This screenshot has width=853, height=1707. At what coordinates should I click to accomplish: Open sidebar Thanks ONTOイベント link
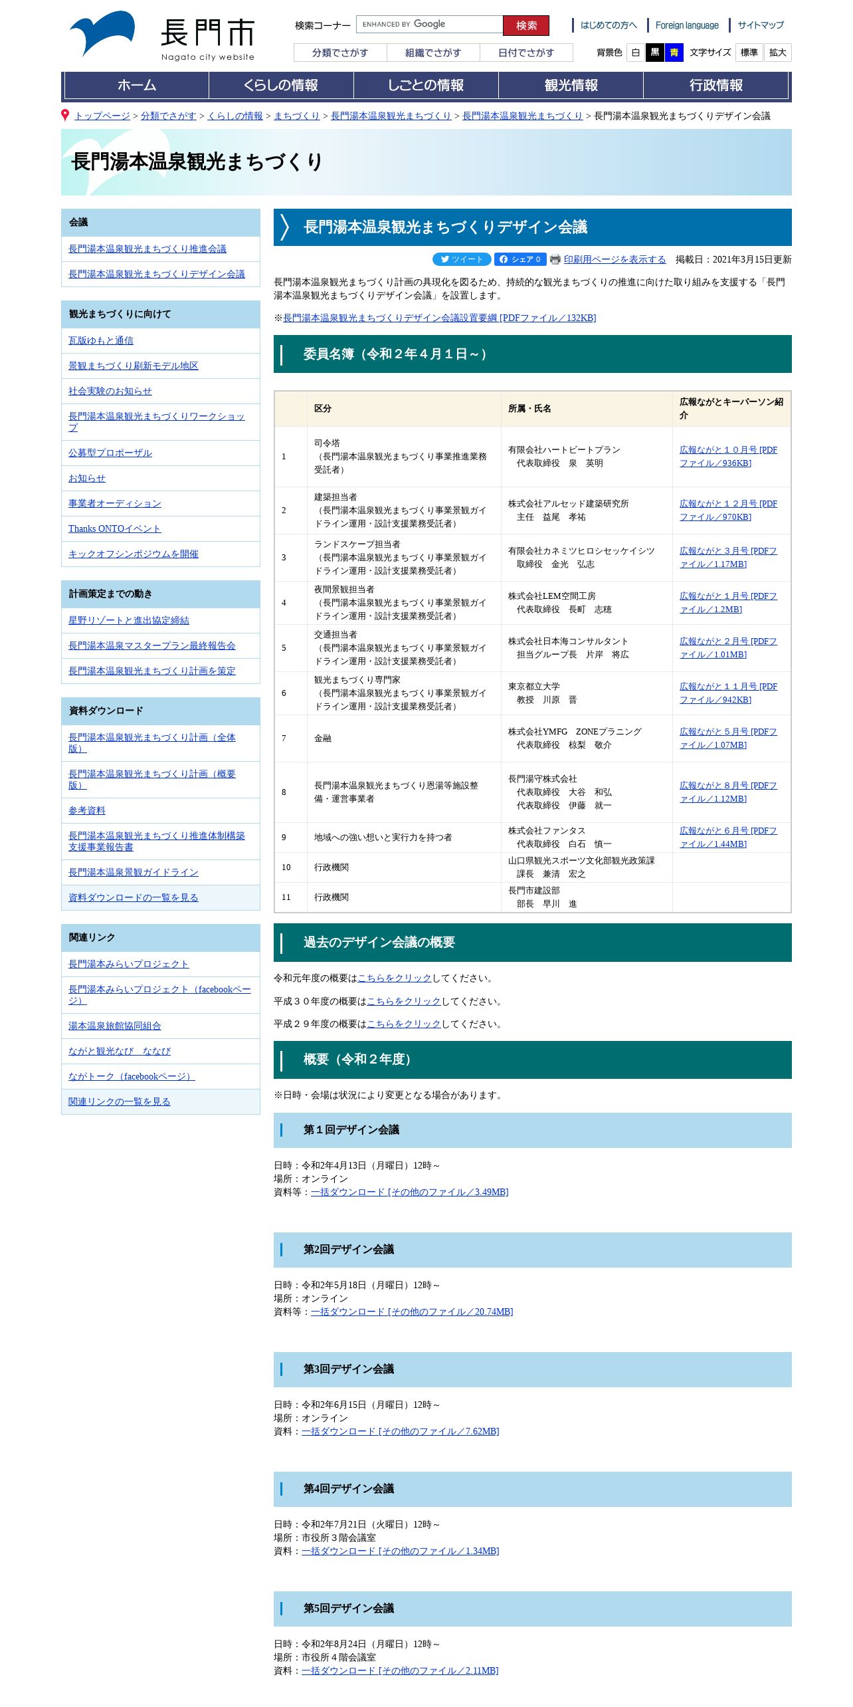tap(115, 528)
